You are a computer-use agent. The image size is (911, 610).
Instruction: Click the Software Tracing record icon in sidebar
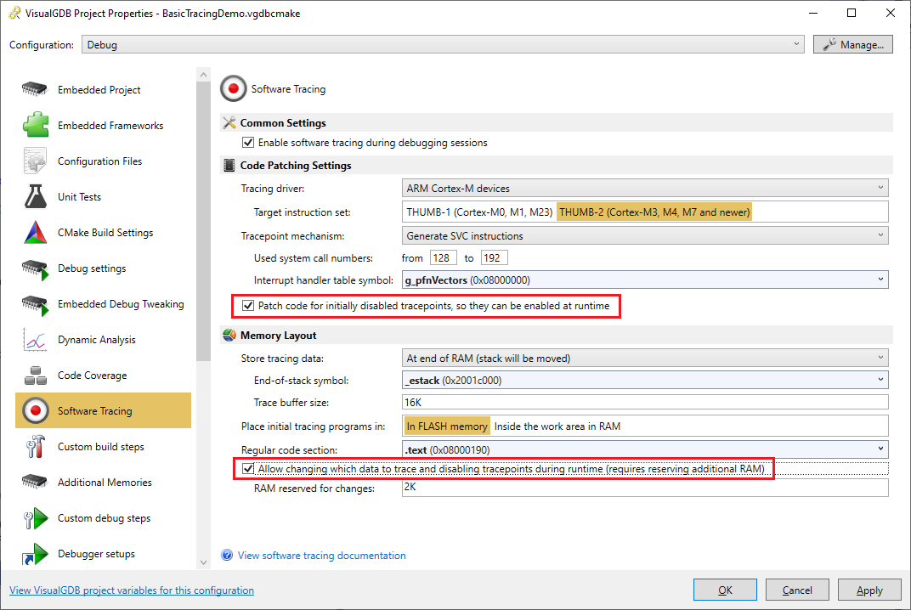click(36, 410)
